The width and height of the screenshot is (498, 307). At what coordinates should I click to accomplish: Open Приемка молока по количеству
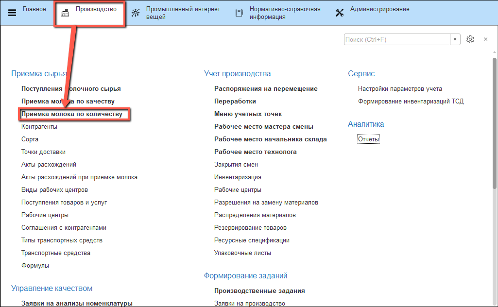pos(72,114)
